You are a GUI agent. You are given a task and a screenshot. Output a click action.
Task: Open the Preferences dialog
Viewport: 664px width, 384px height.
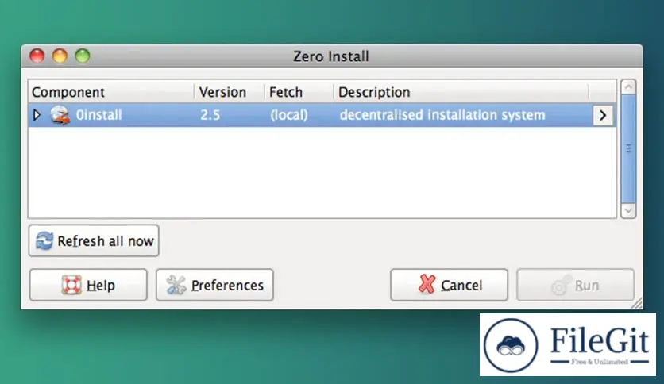click(x=214, y=285)
